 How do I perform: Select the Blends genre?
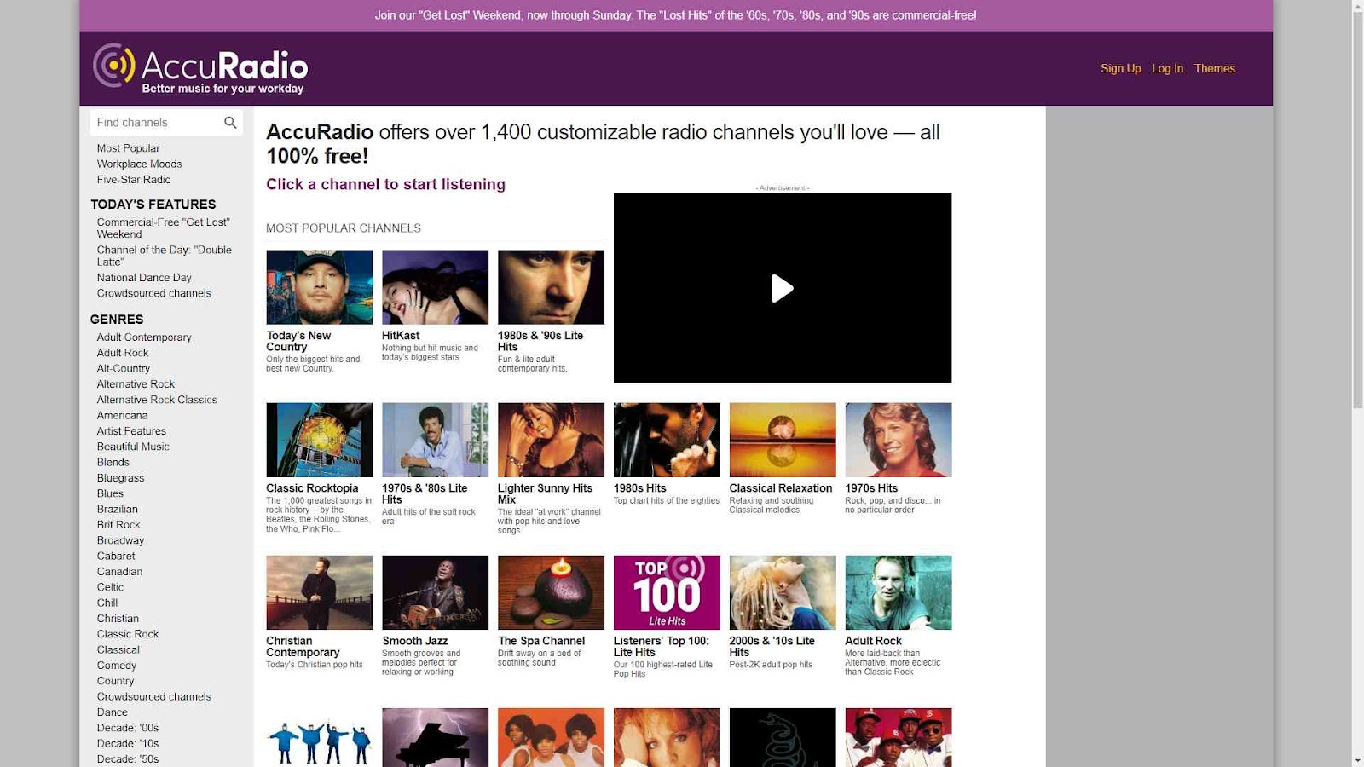click(113, 463)
